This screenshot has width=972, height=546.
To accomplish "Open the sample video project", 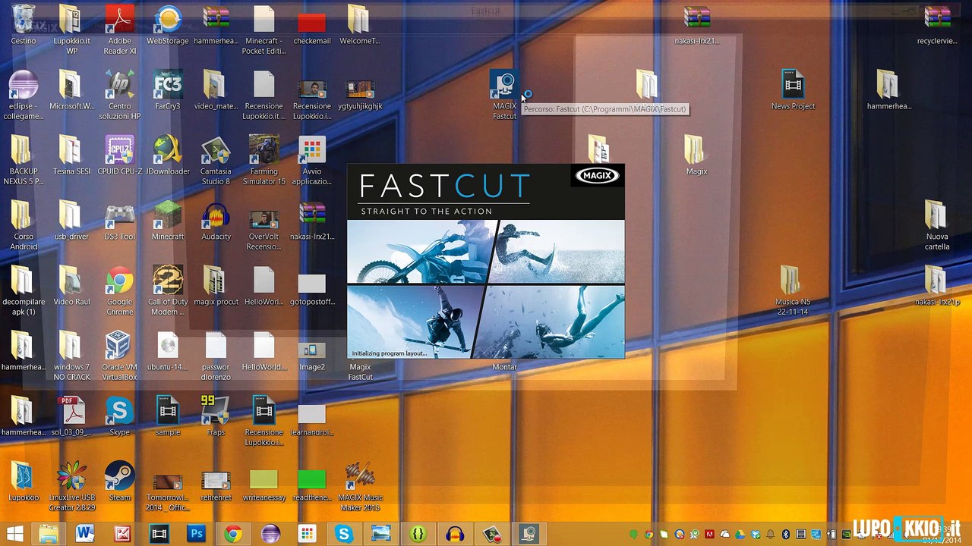I will point(168,416).
